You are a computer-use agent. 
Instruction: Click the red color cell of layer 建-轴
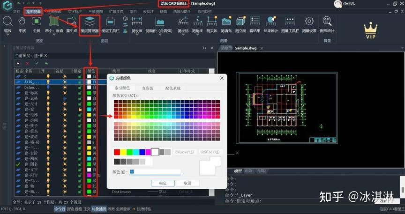tap(89, 186)
